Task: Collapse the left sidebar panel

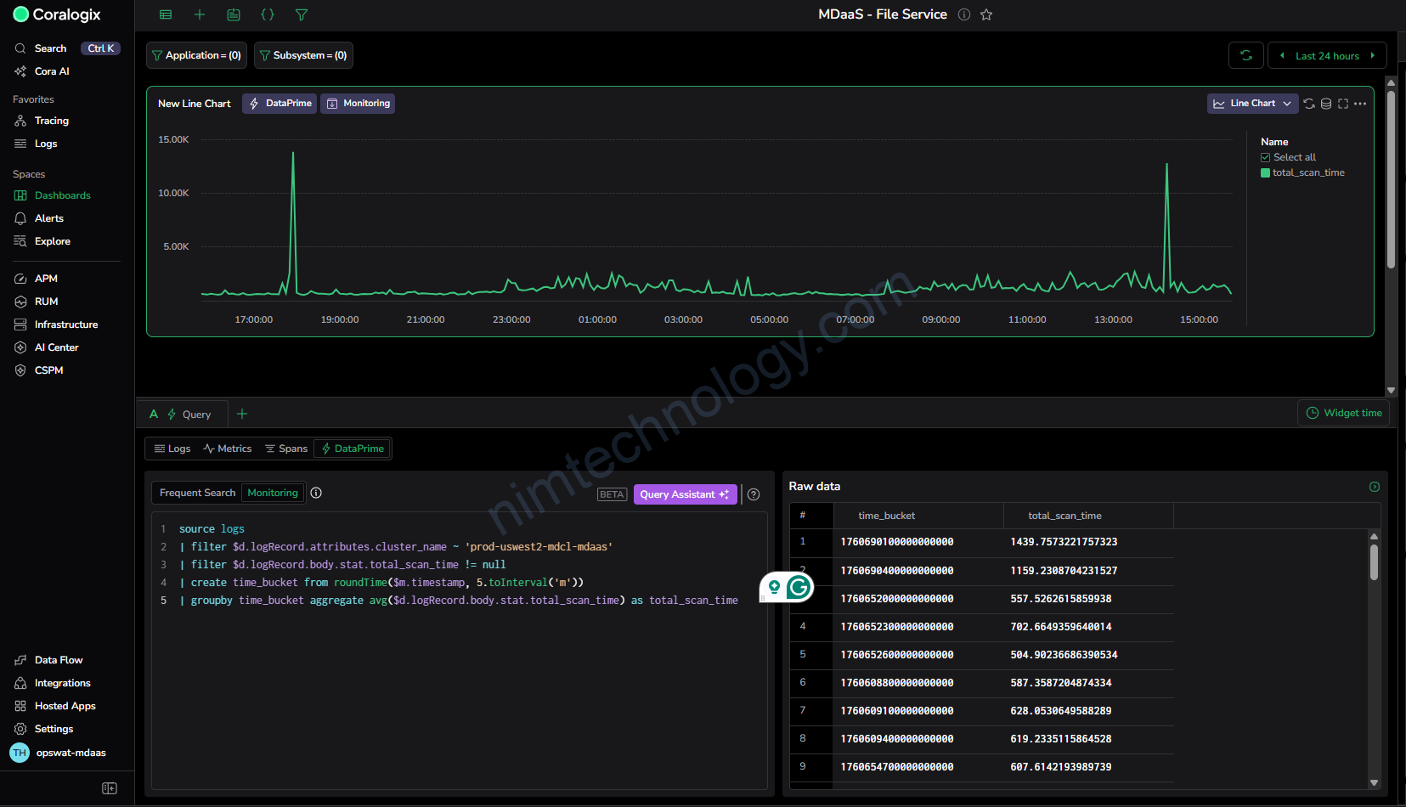Action: [x=110, y=788]
